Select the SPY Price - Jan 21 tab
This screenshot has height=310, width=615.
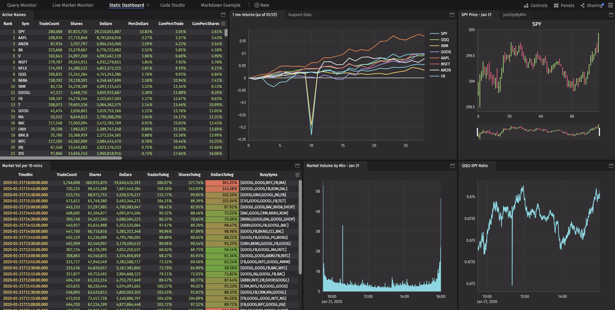point(476,15)
